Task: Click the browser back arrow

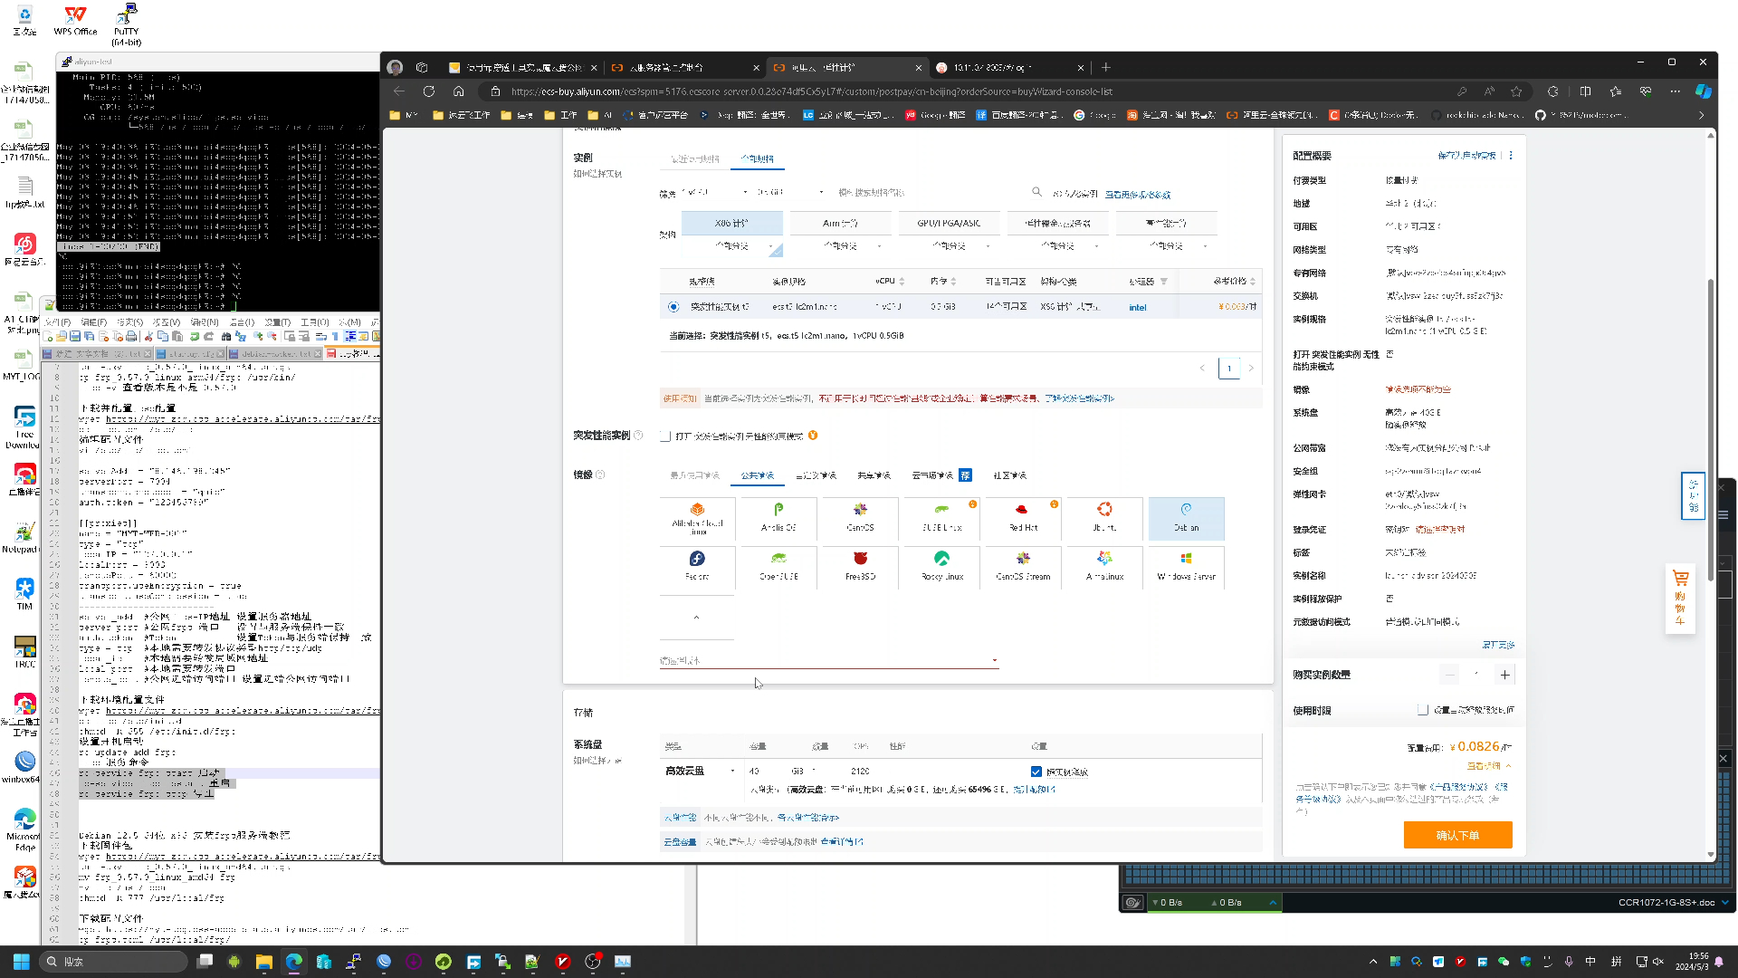Action: point(399,91)
